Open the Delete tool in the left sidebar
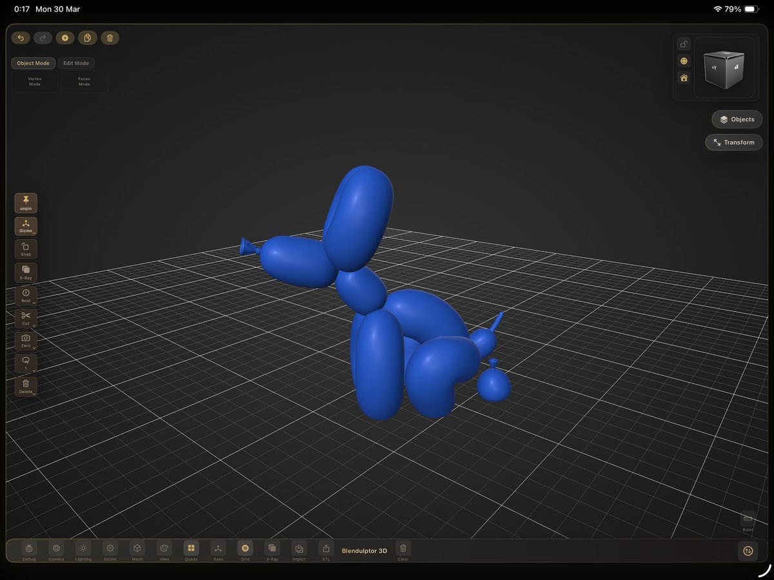 (x=26, y=387)
